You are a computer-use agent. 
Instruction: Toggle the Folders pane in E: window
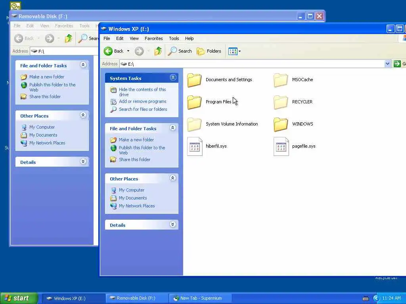pos(209,51)
